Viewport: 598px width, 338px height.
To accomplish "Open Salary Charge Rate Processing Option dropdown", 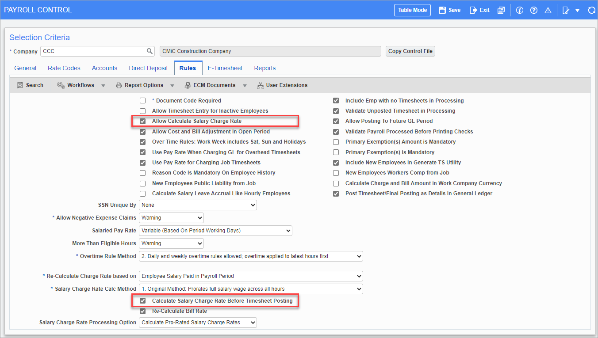I will [x=198, y=323].
